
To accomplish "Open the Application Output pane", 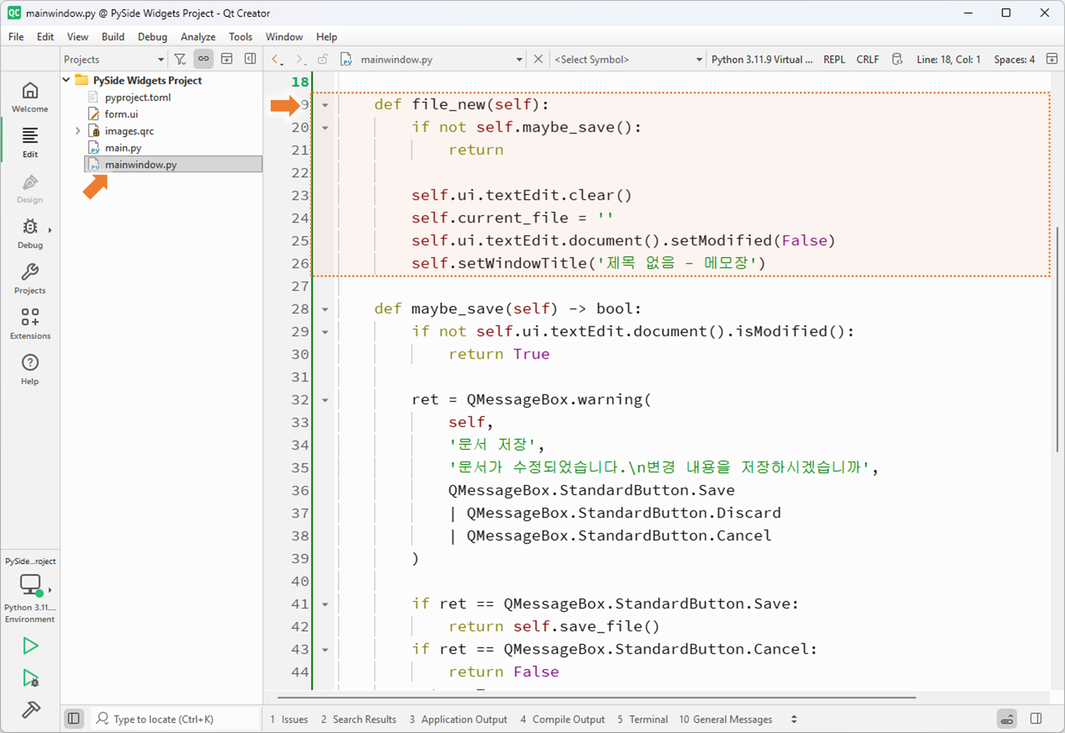I will pyautogui.click(x=458, y=719).
